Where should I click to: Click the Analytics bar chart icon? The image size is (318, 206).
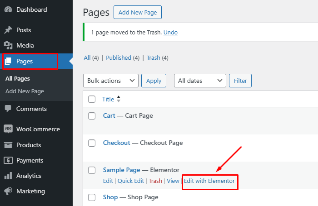(8, 176)
